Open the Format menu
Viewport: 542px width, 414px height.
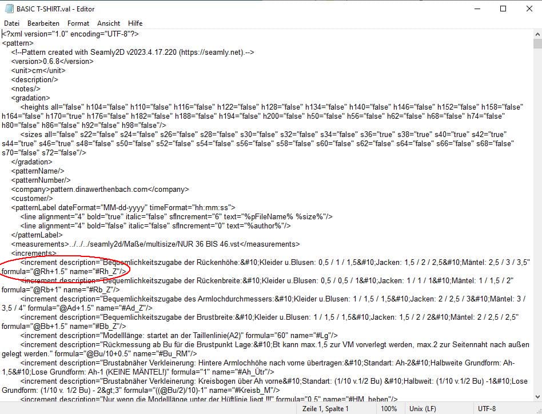(x=78, y=23)
